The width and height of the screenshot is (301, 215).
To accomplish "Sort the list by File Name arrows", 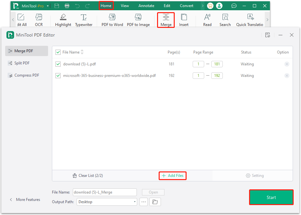I will pos(82,52).
